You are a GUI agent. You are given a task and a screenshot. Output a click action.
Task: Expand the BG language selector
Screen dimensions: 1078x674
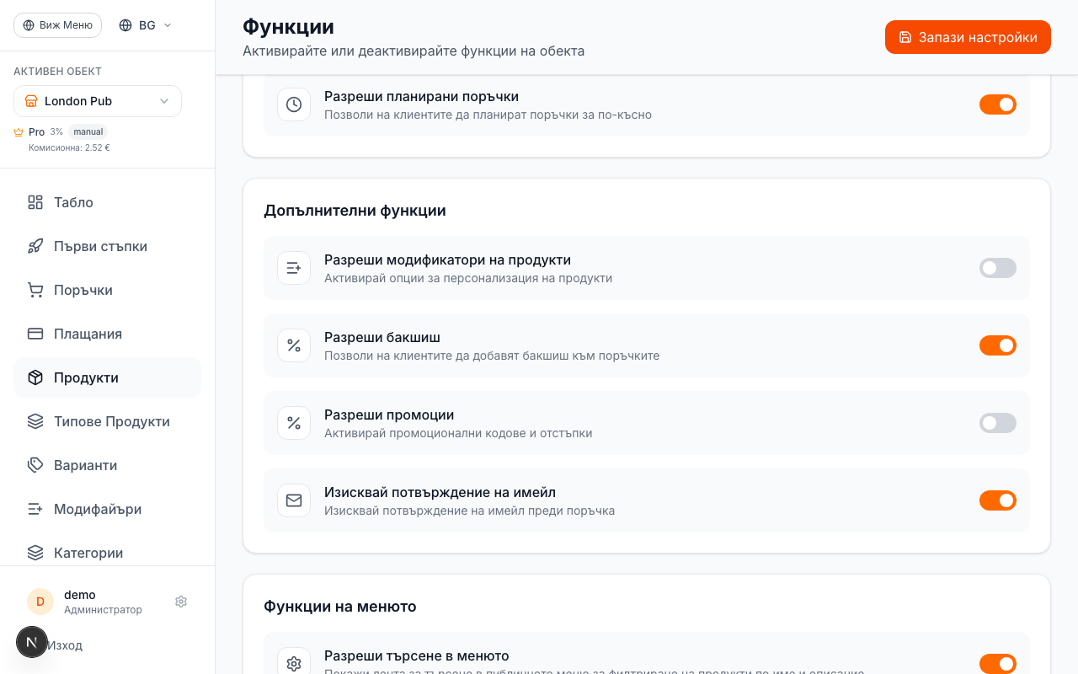[x=145, y=25]
